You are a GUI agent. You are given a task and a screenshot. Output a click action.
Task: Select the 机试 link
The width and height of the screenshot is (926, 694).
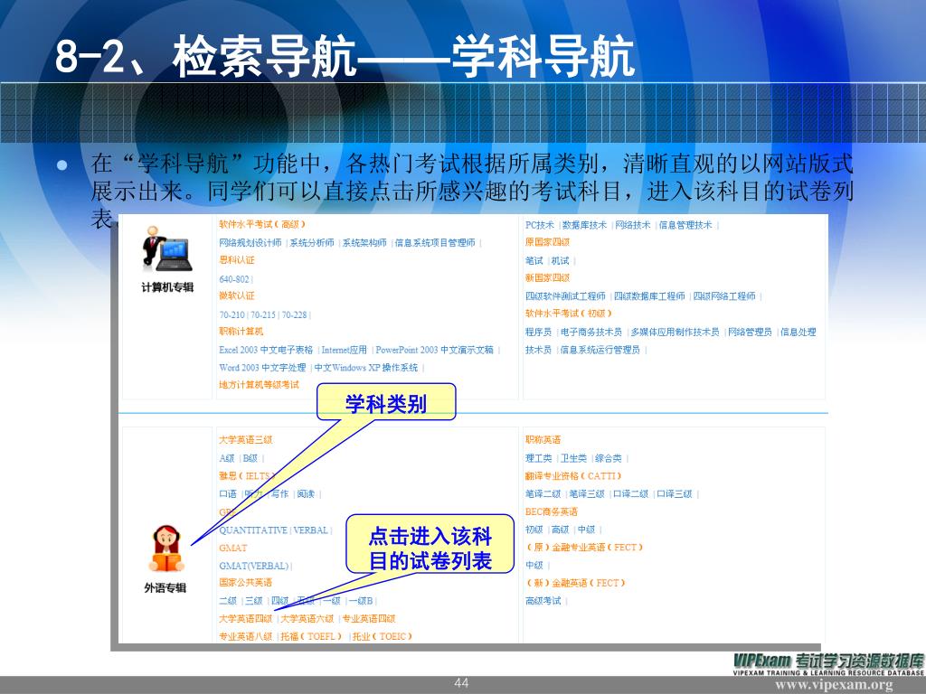[x=560, y=261]
